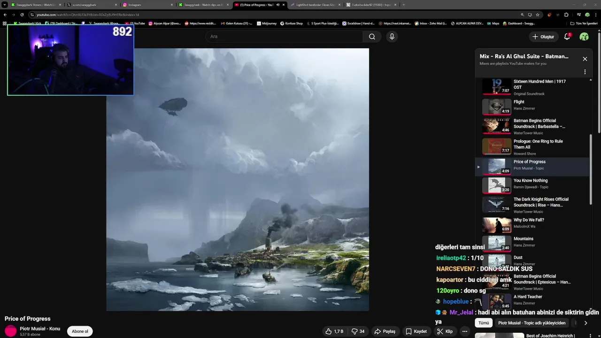Open the Tüm Yer İşaretleri folder

coord(584,23)
